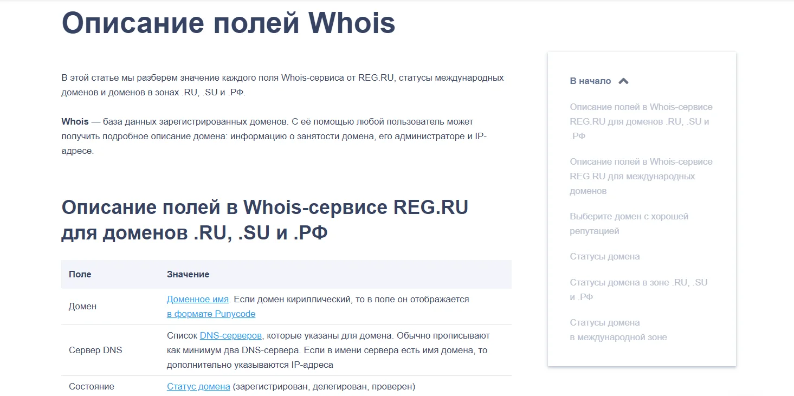This screenshot has height=396, width=794.
Task: Open Выберите домен с хорошей репутацией section
Action: click(629, 224)
